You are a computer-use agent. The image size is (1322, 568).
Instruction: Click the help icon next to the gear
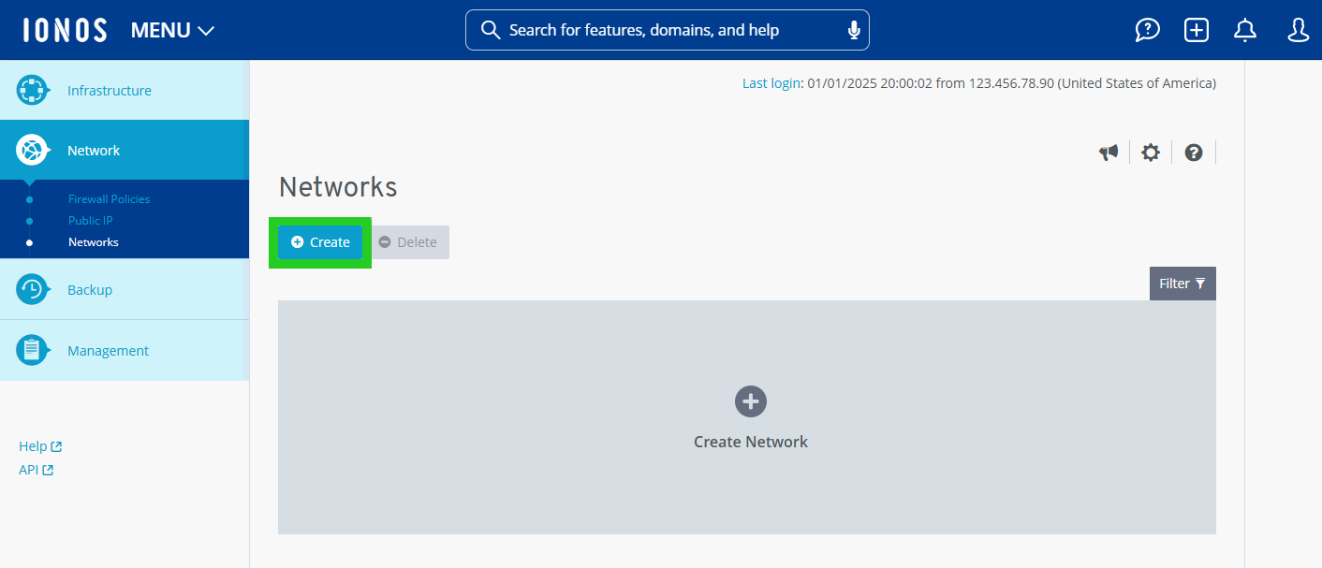click(x=1193, y=152)
